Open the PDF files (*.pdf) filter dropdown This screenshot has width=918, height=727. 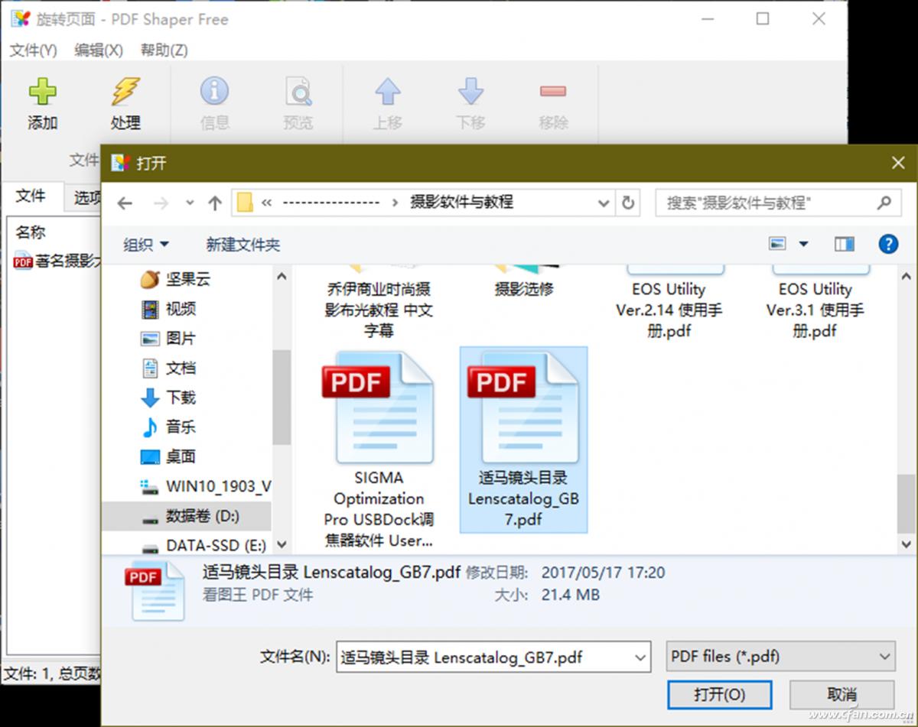coord(779,657)
